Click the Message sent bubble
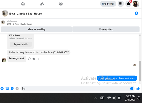The width and height of the screenshot is (142, 103). coord(17,59)
